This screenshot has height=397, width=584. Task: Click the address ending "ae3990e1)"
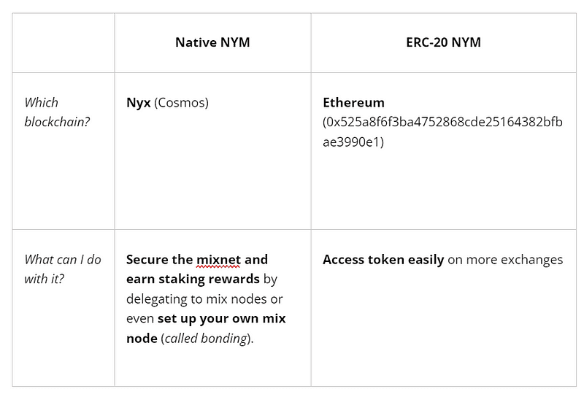[x=353, y=142]
